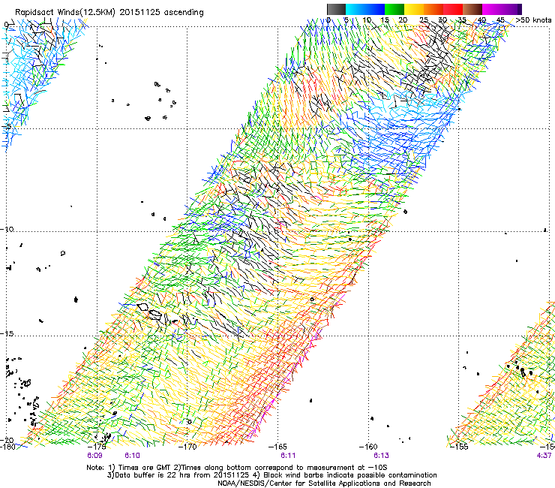Click the '-180' longitude axis label

coord(7,447)
